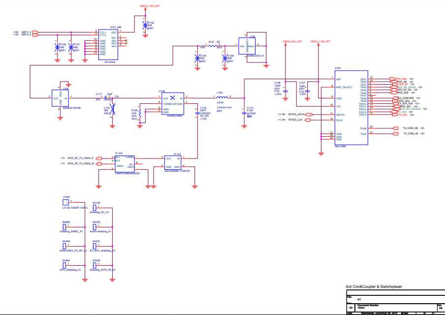The height and width of the screenshot is (315, 445).
Task: Click the 'SCLK' pin label
Action: [340, 120]
